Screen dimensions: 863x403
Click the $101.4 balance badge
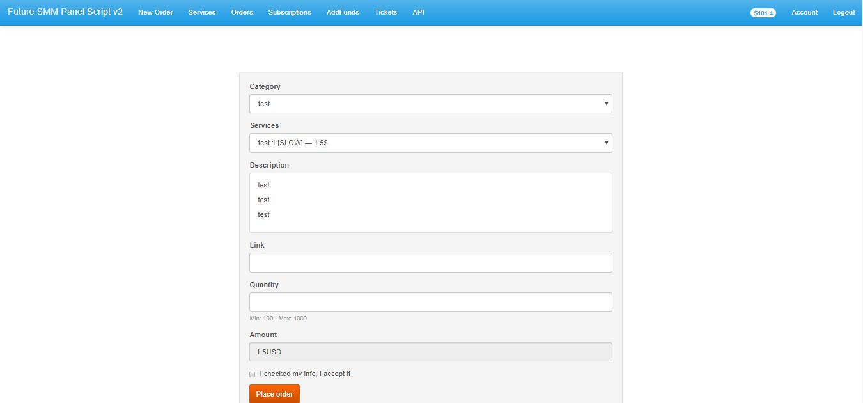click(763, 13)
